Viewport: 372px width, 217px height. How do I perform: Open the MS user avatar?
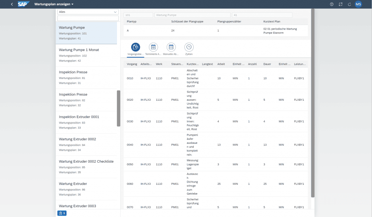click(x=358, y=4)
